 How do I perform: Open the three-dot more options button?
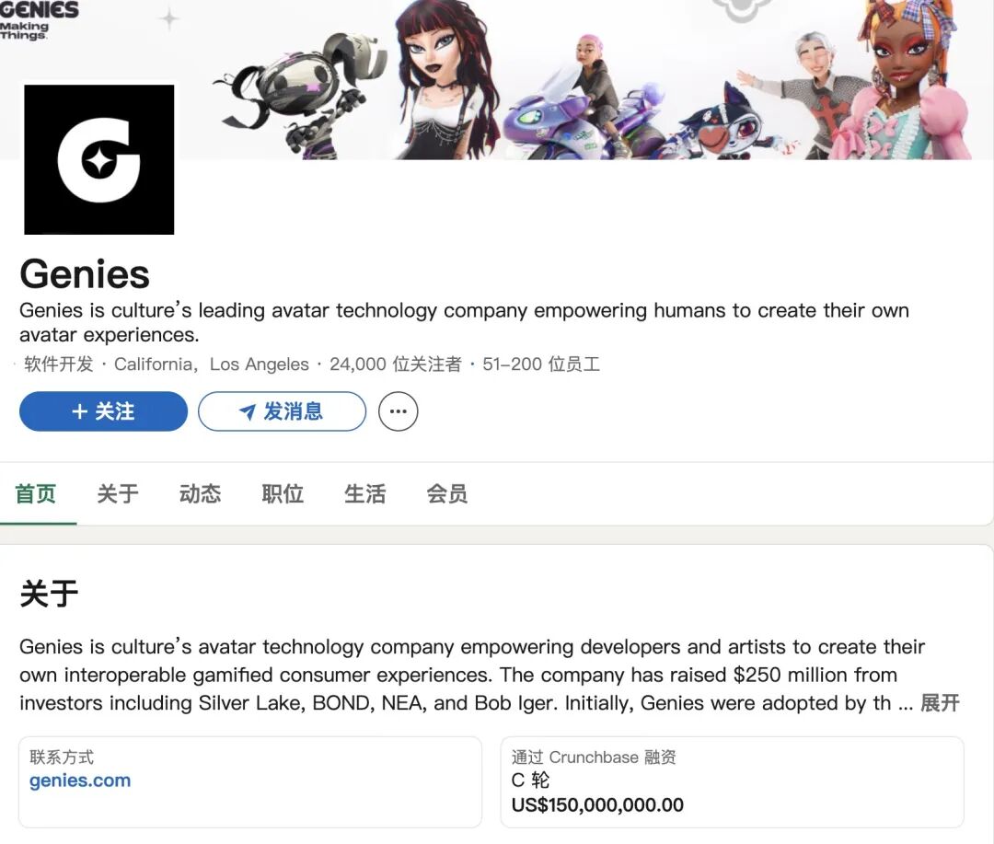coord(399,411)
